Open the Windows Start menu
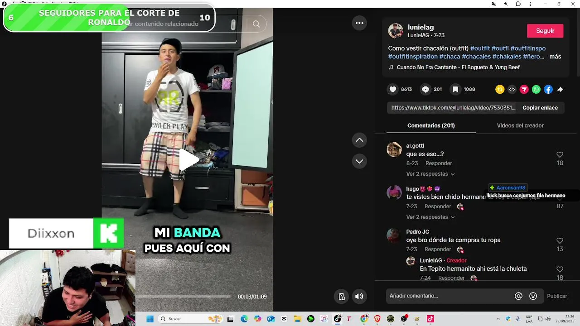 pos(150,319)
